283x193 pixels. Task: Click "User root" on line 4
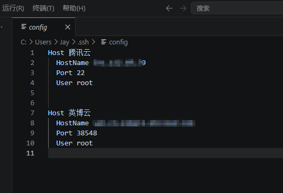tap(75, 83)
